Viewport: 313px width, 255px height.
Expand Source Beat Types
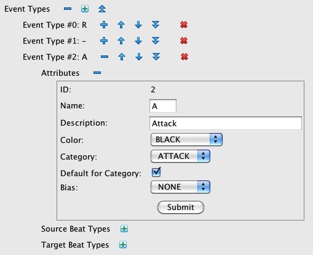(124, 229)
